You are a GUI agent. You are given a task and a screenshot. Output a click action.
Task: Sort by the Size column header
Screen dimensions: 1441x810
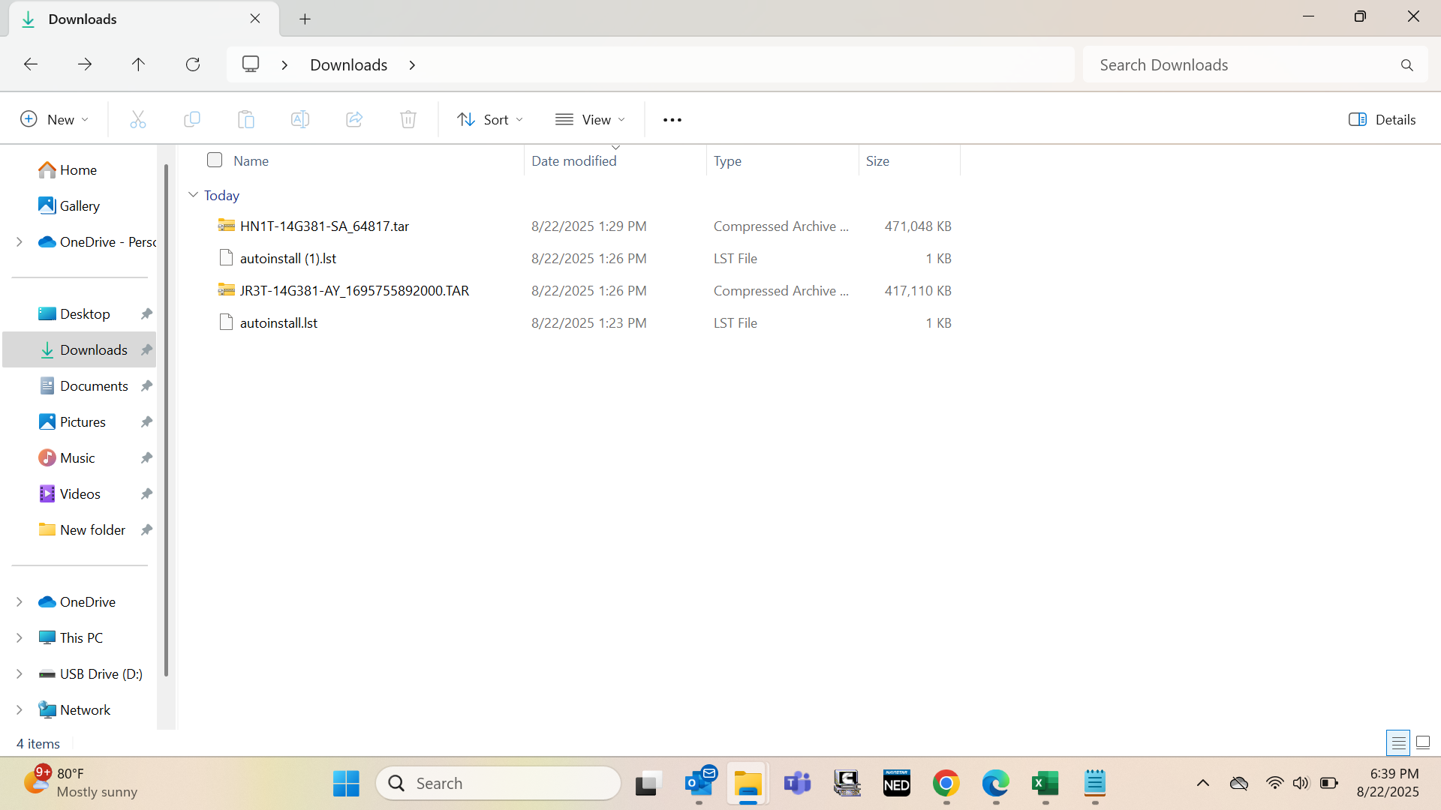pyautogui.click(x=910, y=160)
